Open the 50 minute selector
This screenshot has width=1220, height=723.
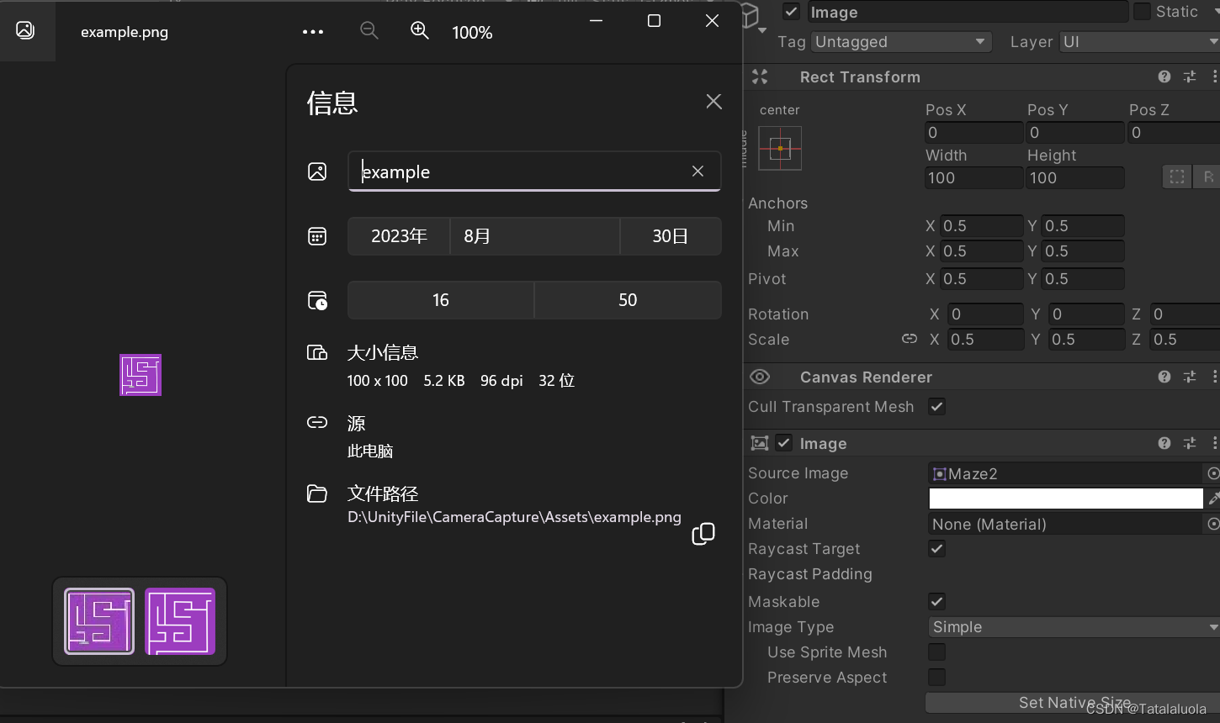(x=628, y=300)
